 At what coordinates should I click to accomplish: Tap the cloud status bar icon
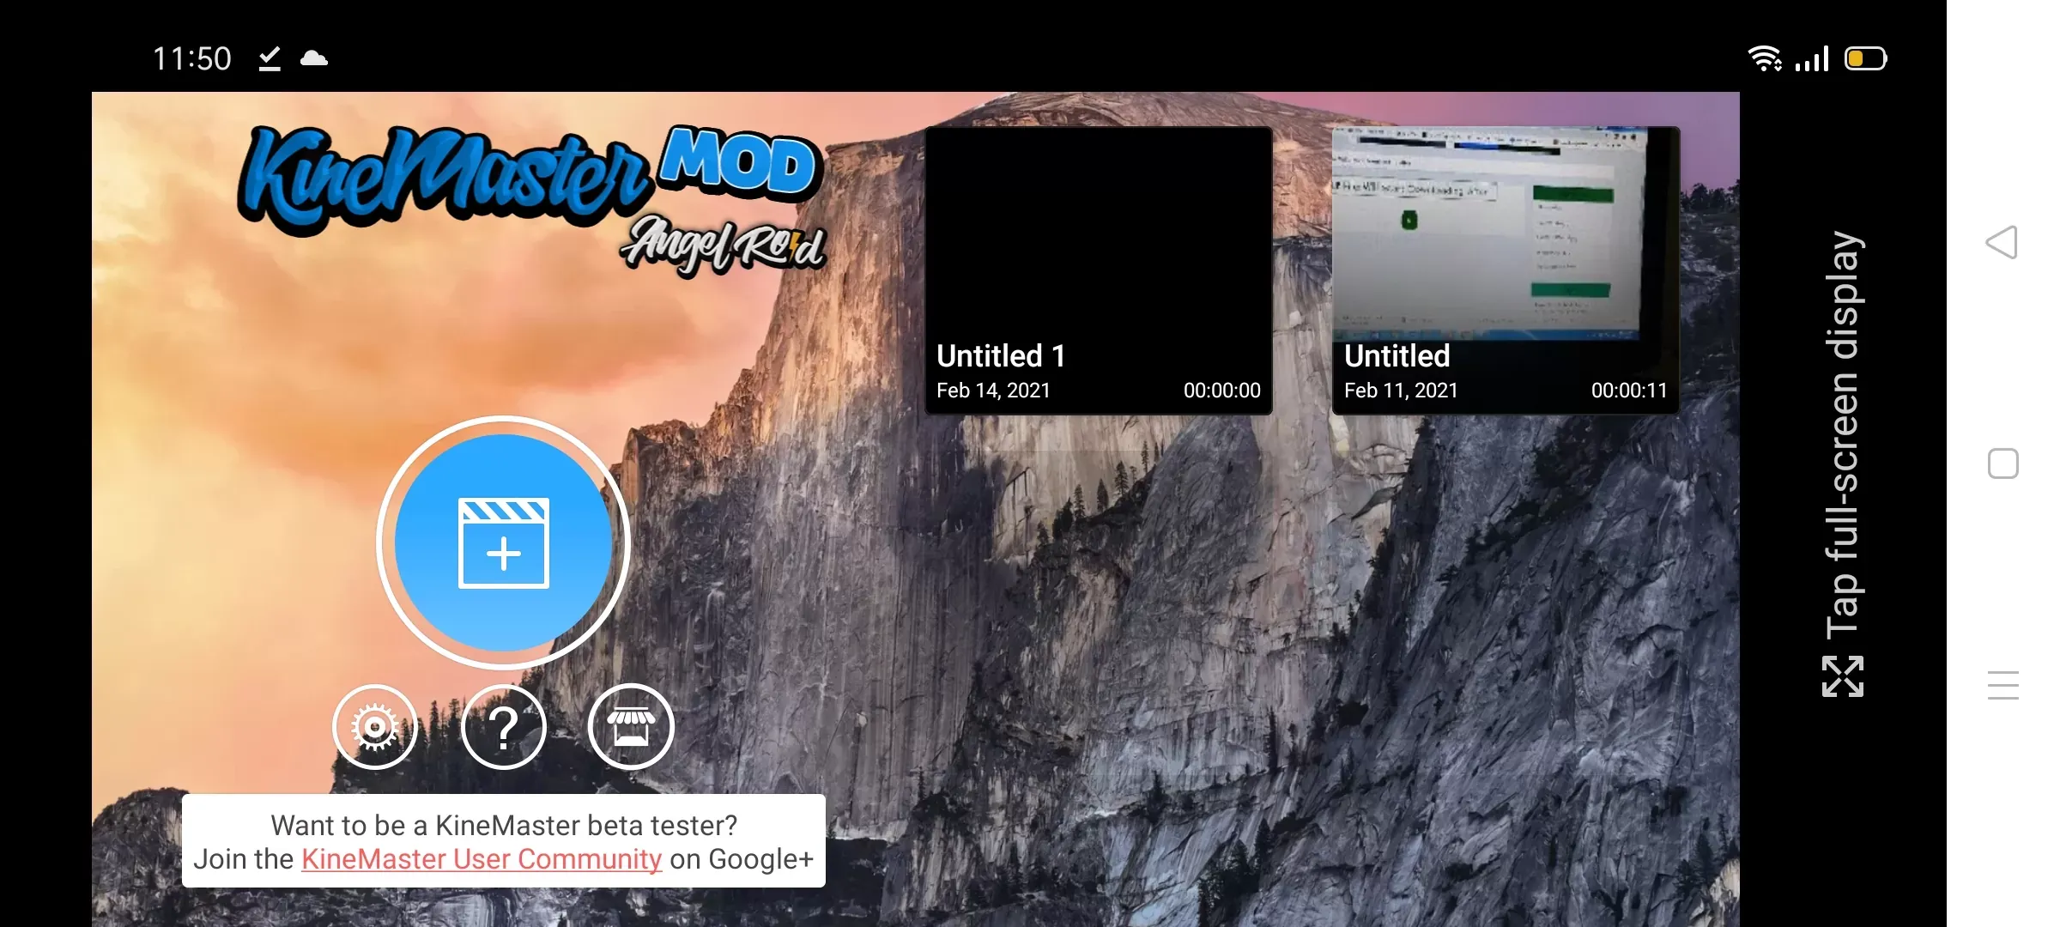(314, 58)
